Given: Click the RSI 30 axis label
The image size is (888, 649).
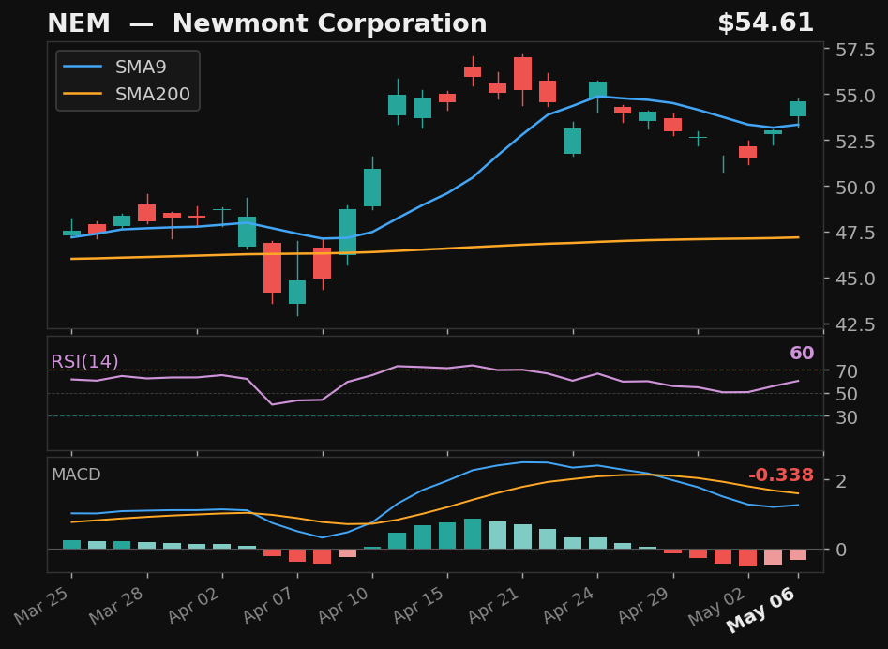Looking at the screenshot, I should [847, 417].
